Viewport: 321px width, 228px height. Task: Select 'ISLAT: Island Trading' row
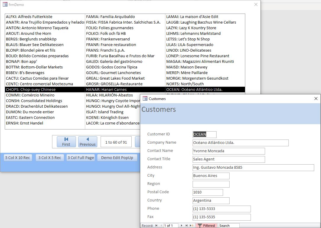[113, 112]
